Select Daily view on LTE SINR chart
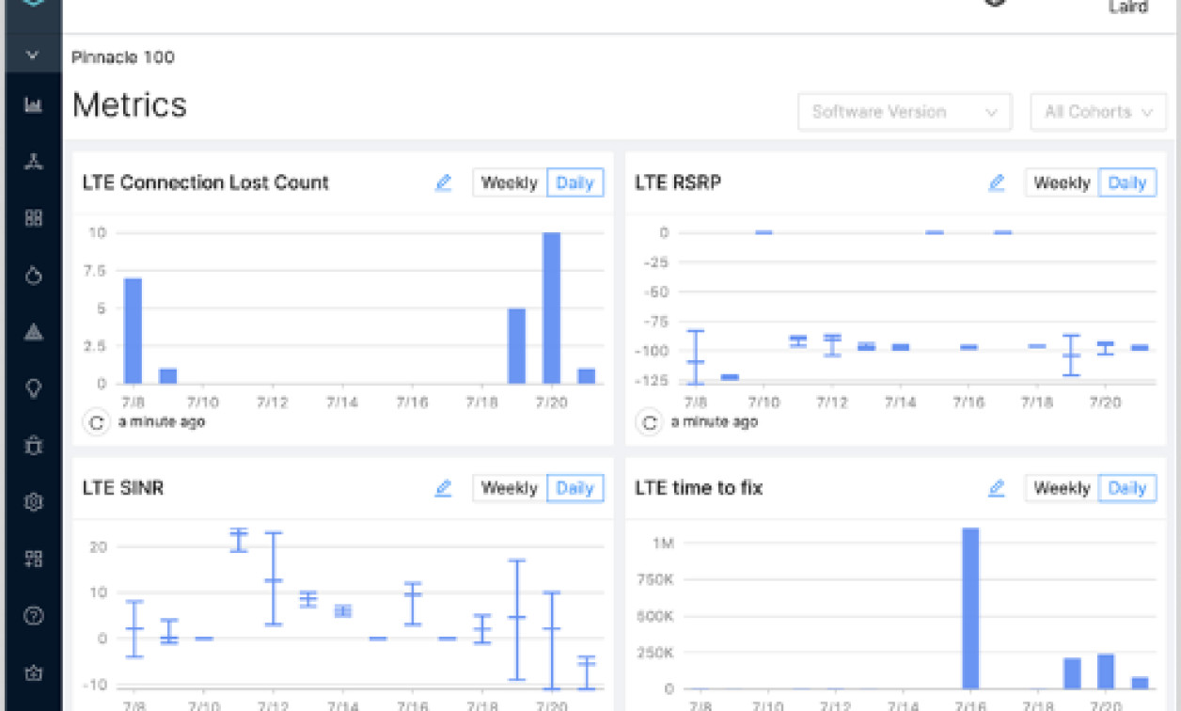The height and width of the screenshot is (711, 1181). click(x=575, y=488)
